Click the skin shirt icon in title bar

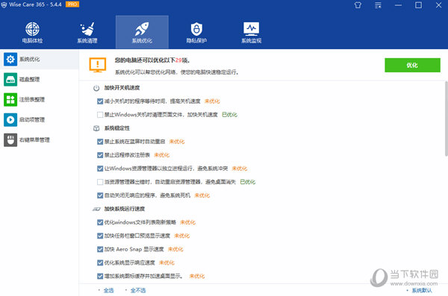click(x=358, y=5)
